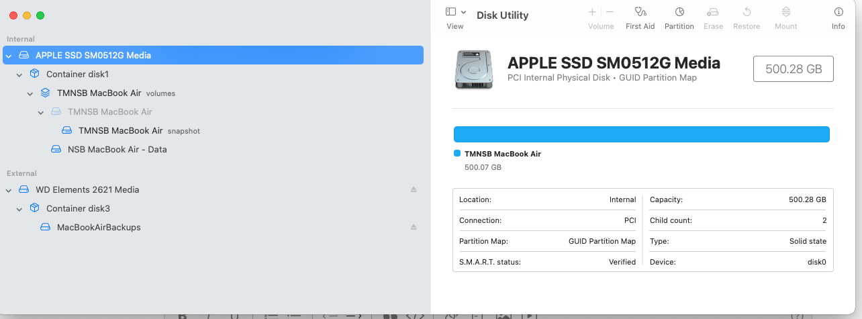Collapse the greyed TMNSB MacBook Air volume

[x=40, y=112]
